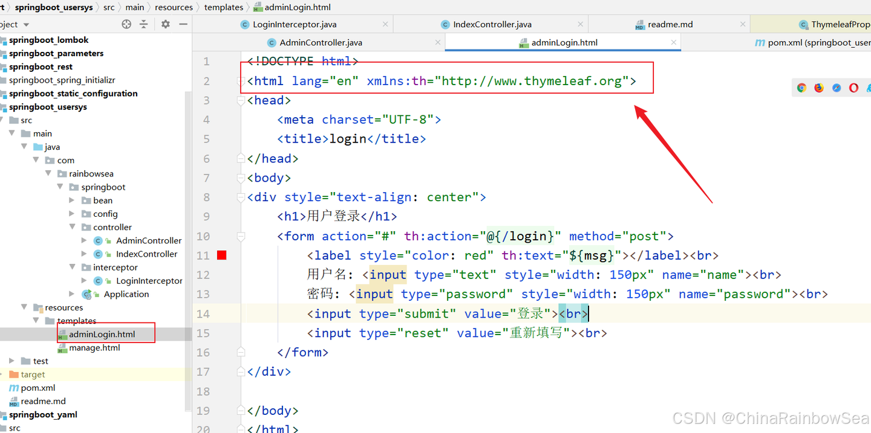The width and height of the screenshot is (871, 433).
Task: Click resources in breadcrumb path
Action: [174, 7]
